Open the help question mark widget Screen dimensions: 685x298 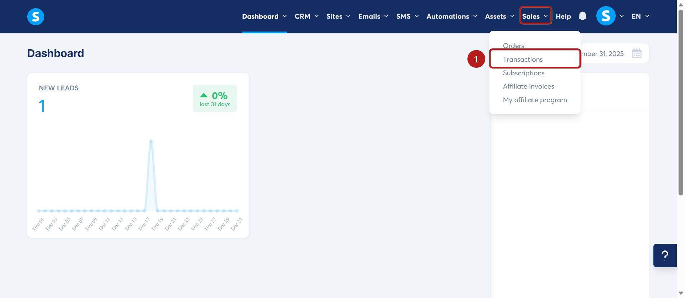pyautogui.click(x=665, y=255)
